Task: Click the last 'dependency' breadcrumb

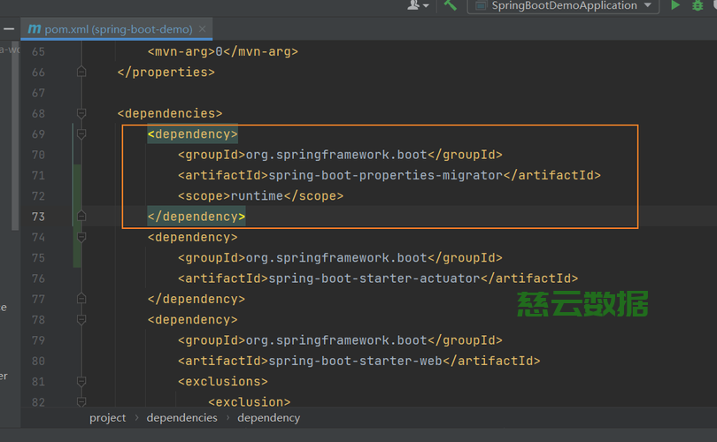Action: tap(268, 417)
